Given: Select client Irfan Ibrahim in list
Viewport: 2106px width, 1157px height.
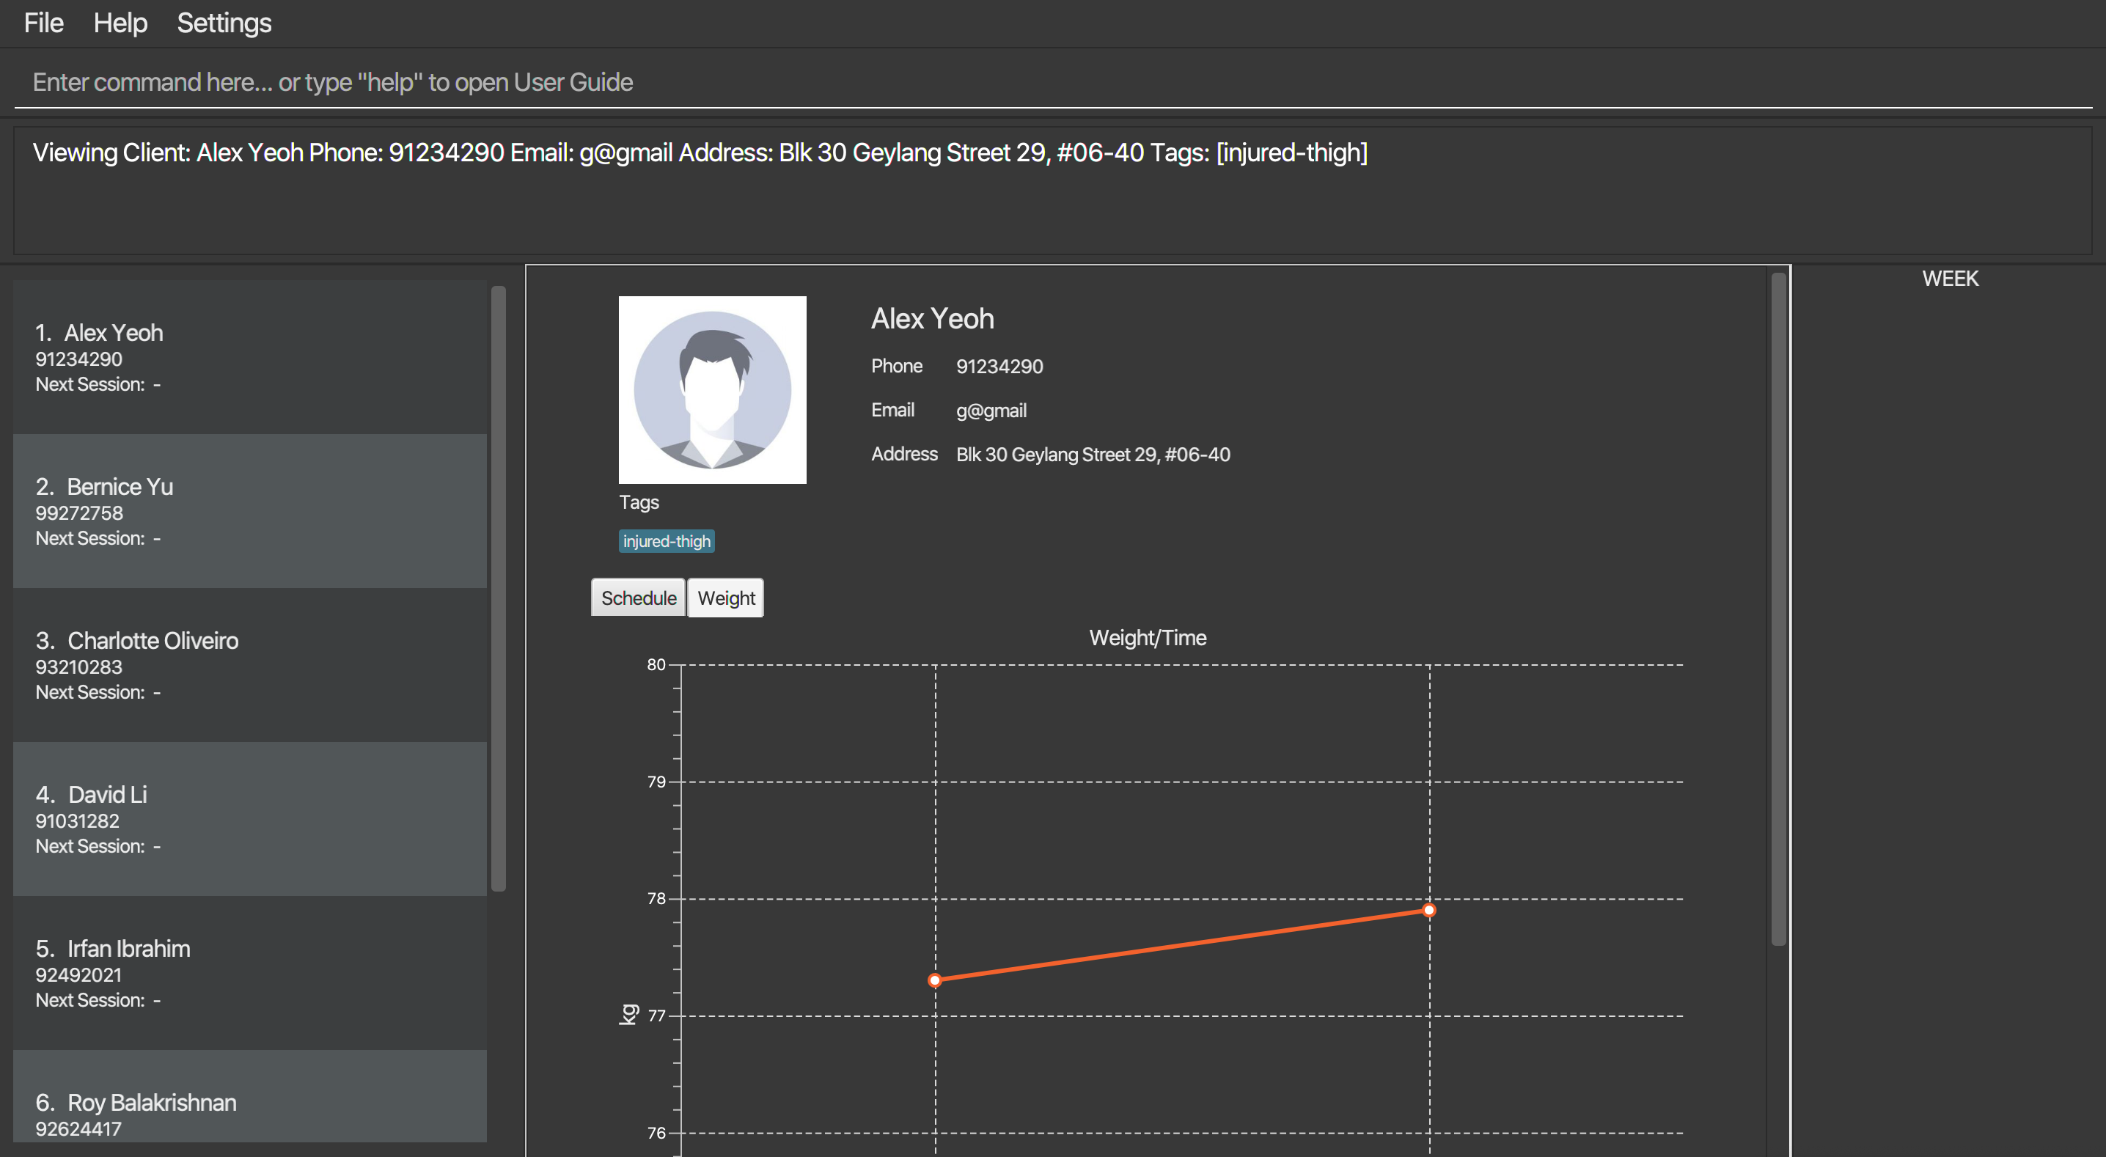Looking at the screenshot, I should click(x=250, y=973).
